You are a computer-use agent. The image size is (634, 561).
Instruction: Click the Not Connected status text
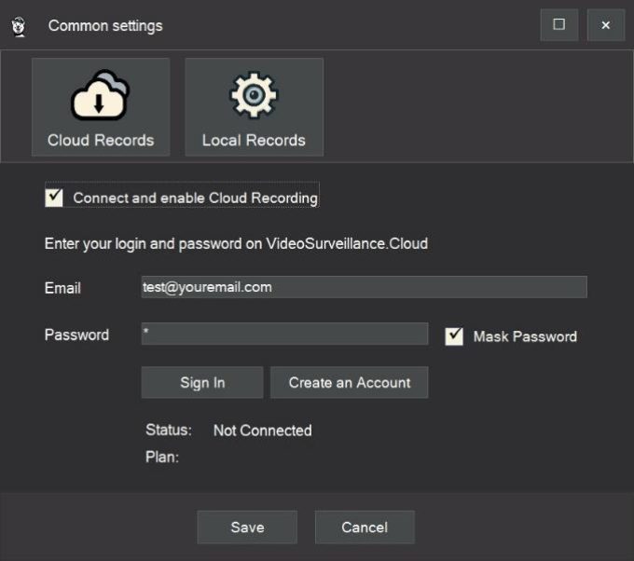click(262, 431)
